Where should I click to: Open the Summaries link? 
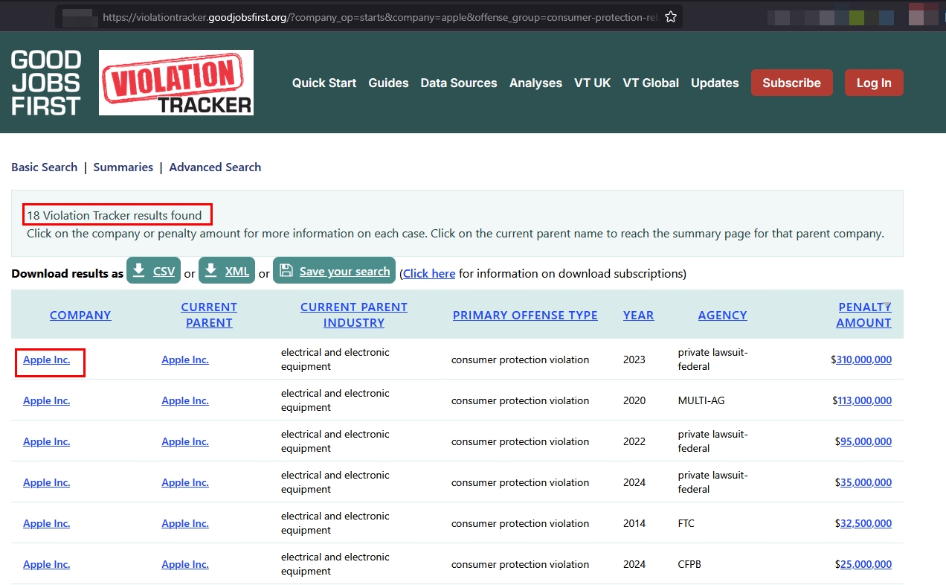pos(123,167)
